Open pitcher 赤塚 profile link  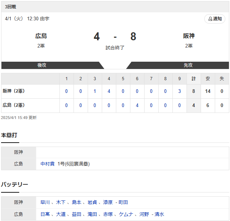(108, 214)
